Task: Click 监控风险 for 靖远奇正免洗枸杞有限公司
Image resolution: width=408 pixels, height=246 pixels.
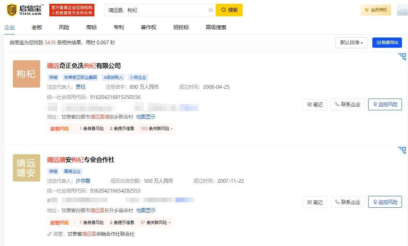Action: click(x=385, y=104)
